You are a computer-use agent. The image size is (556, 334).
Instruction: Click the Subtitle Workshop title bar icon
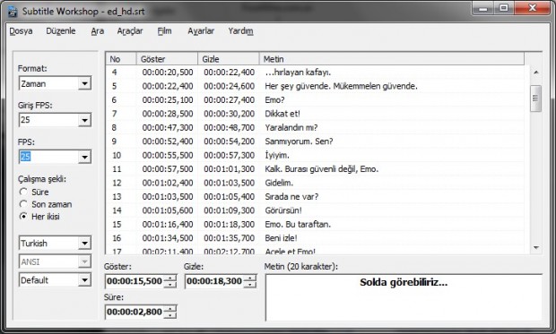click(x=13, y=12)
